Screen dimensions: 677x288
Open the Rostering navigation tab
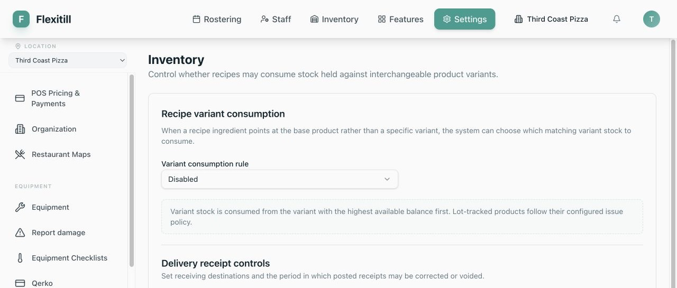pos(217,19)
